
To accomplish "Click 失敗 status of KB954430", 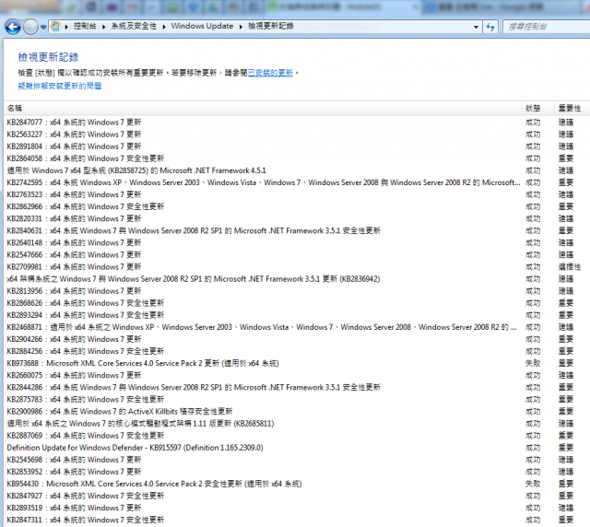I will pos(533,484).
